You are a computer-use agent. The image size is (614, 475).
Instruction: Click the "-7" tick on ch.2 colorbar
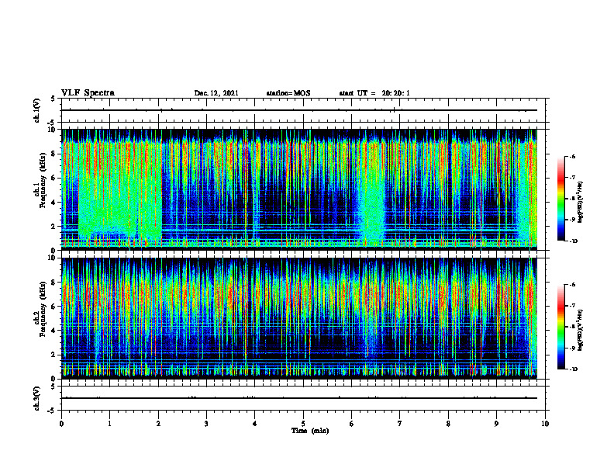(573, 306)
